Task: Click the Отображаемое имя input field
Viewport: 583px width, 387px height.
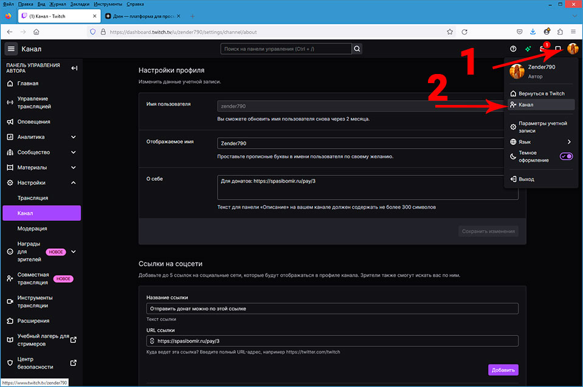Action: [x=360, y=143]
